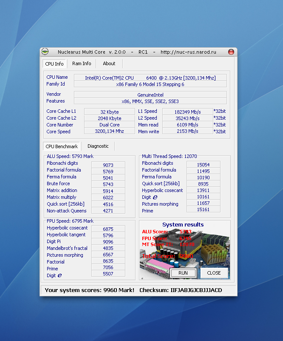Click the Checksum text in status bar
283x341 pixels.
pyautogui.click(x=181, y=290)
